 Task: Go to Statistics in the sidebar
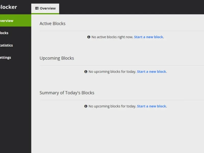pos(6,45)
